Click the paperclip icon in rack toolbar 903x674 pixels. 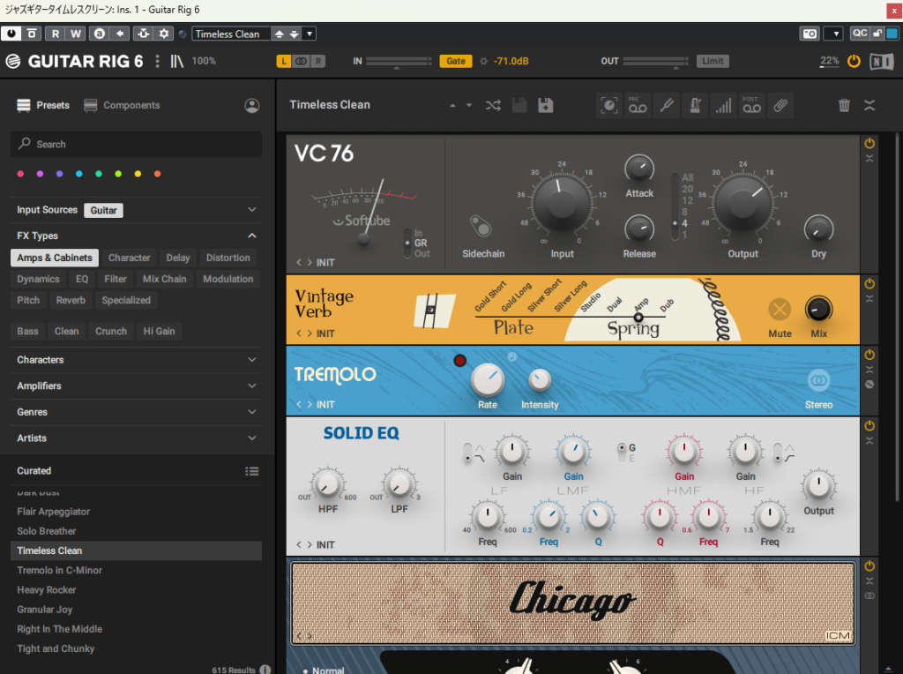780,105
